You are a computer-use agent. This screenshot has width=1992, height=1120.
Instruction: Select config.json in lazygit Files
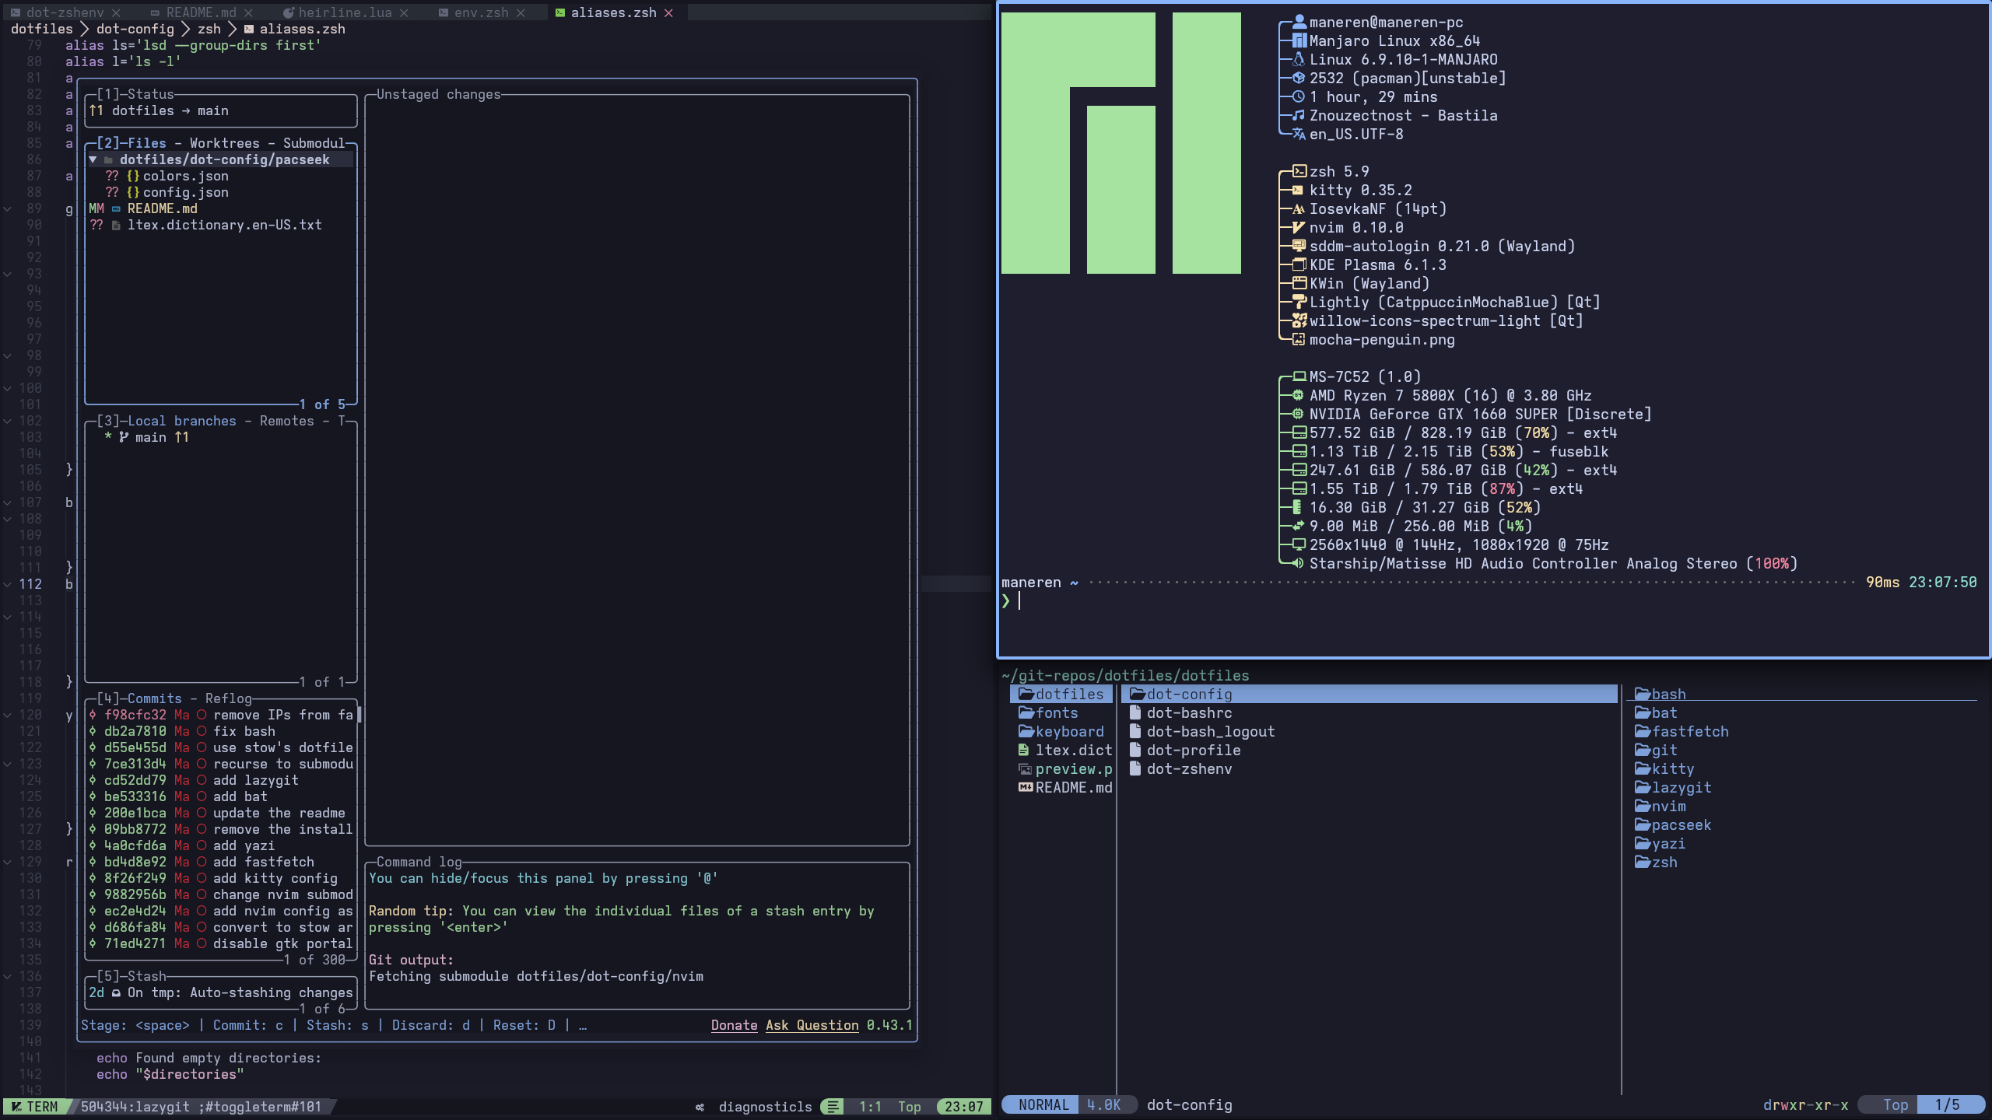click(186, 192)
